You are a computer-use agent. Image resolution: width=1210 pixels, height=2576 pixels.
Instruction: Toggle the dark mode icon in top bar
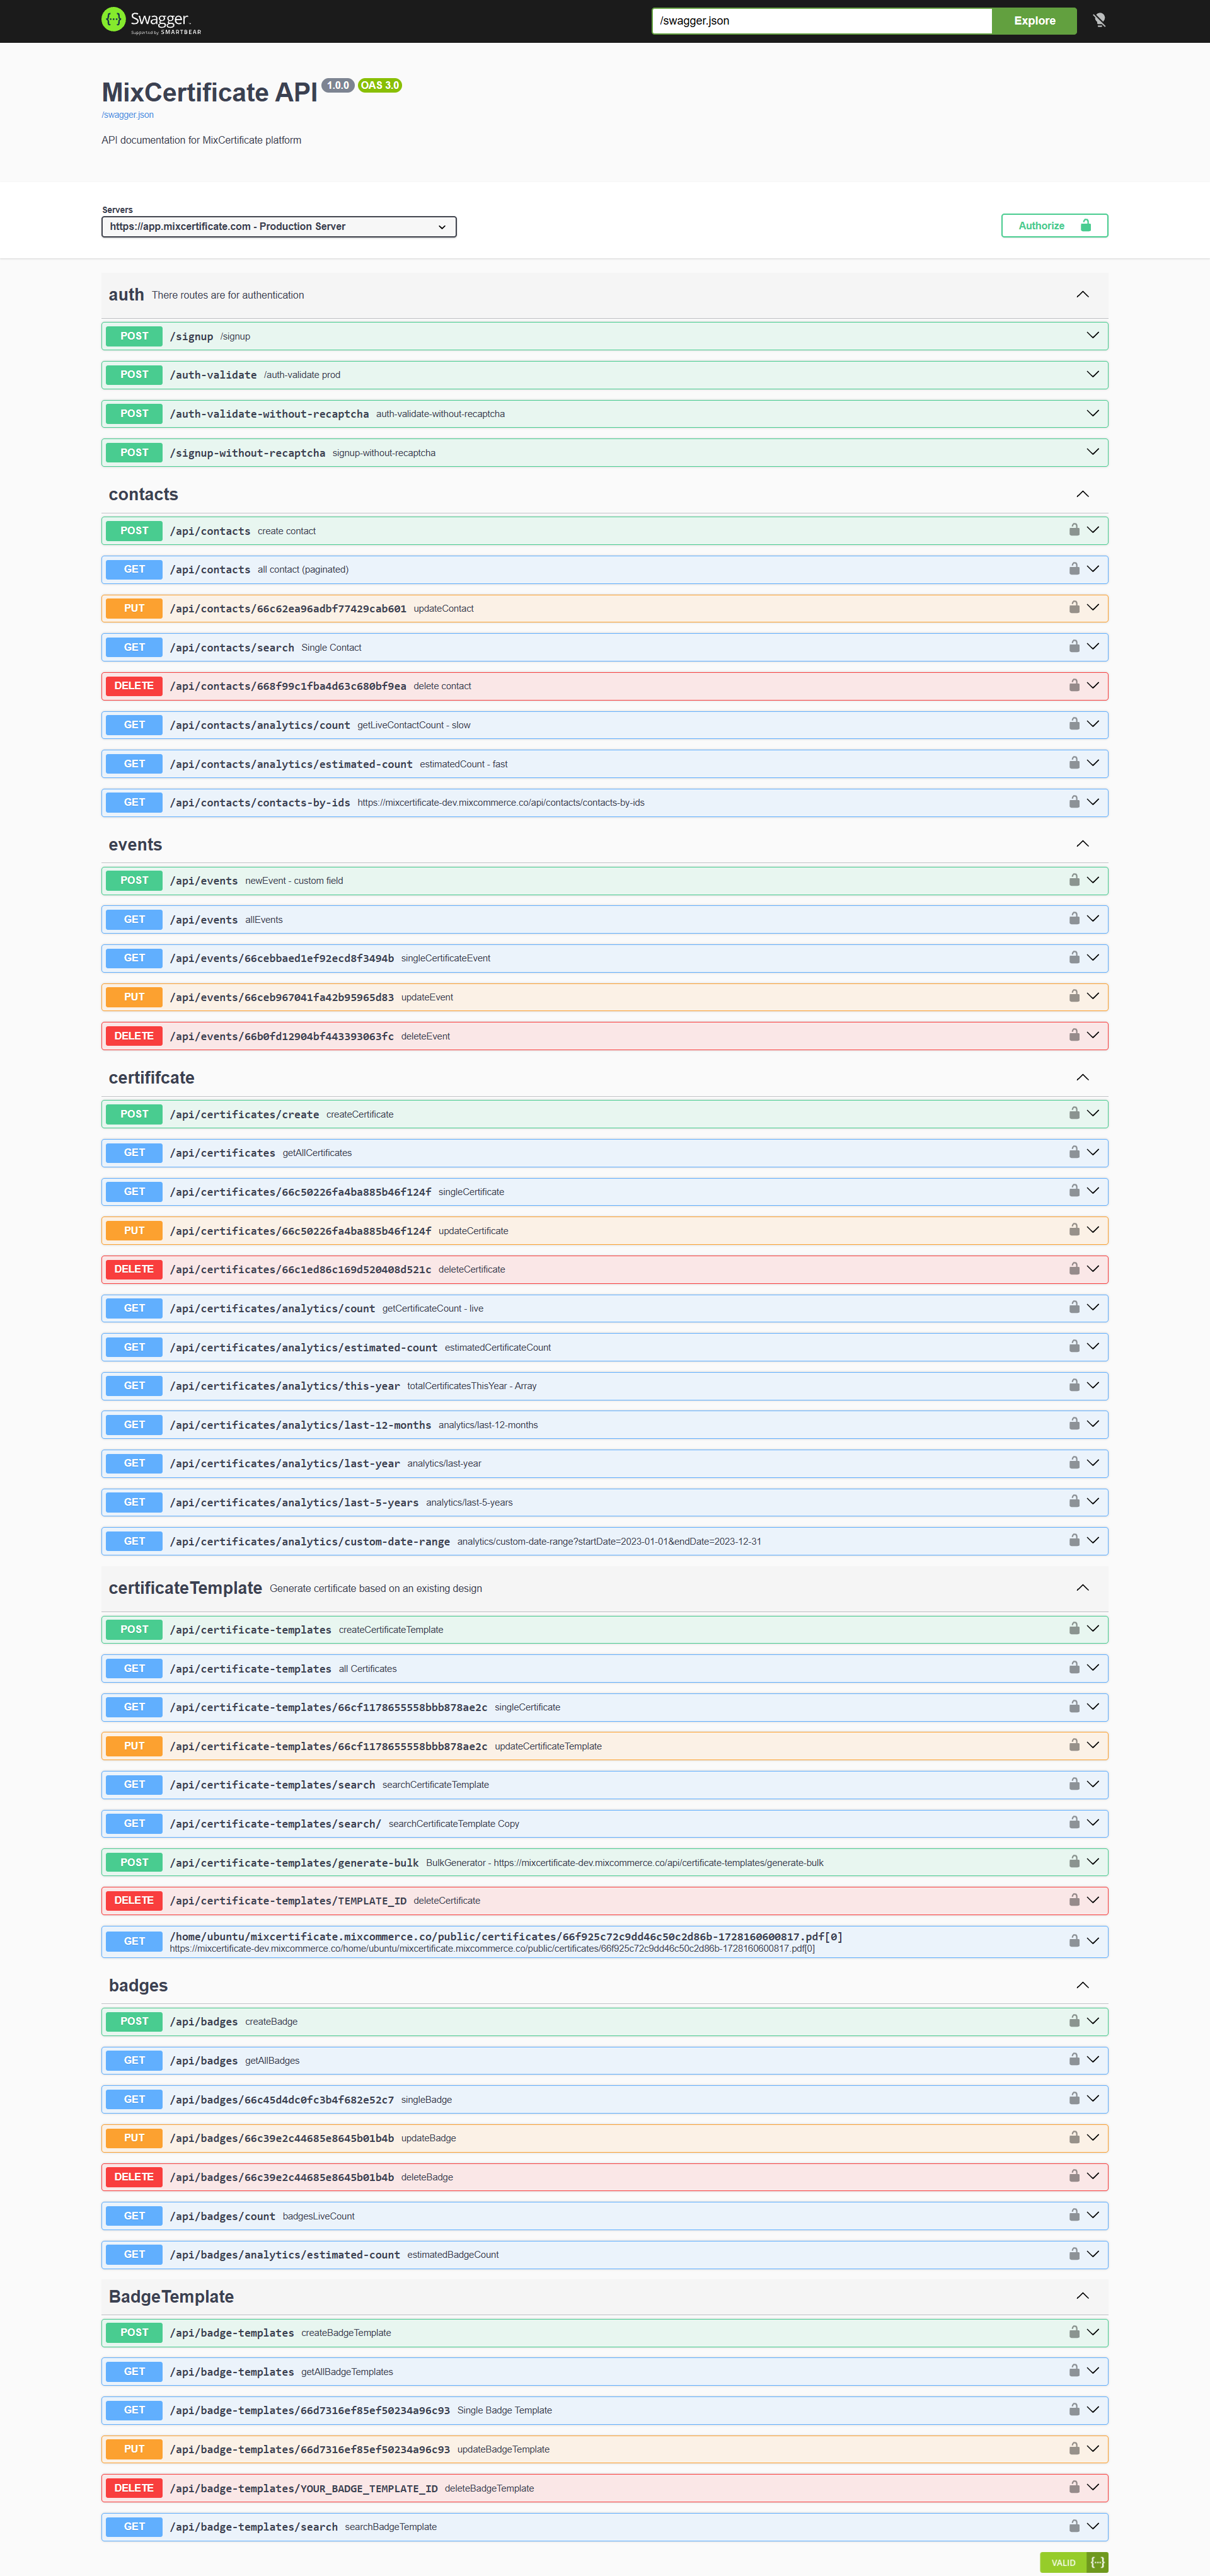pyautogui.click(x=1099, y=20)
